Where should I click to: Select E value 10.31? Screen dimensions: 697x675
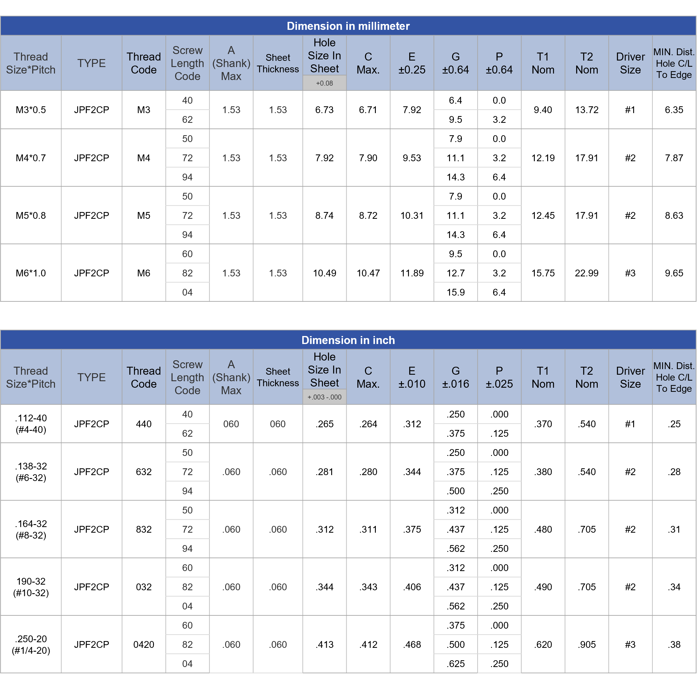pyautogui.click(x=412, y=215)
